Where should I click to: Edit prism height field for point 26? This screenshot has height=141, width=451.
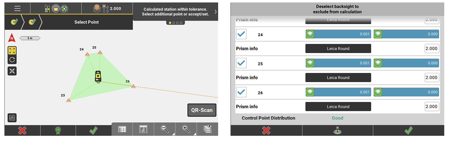tap(432, 107)
